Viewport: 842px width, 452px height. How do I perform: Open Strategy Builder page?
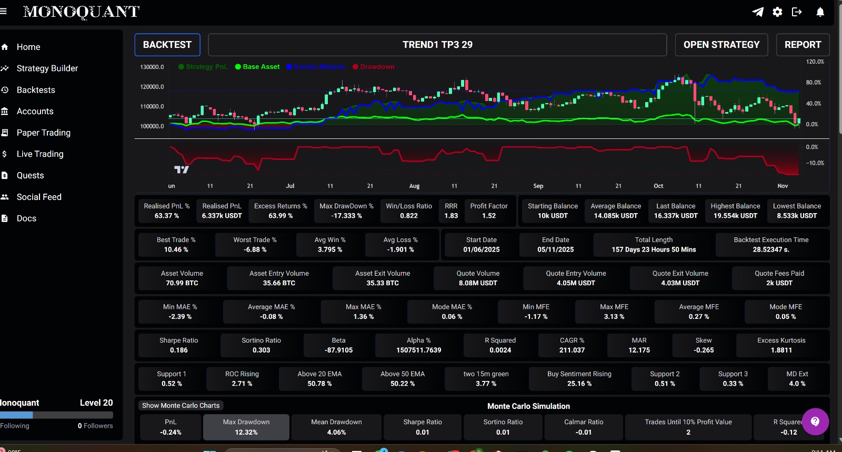click(x=47, y=68)
